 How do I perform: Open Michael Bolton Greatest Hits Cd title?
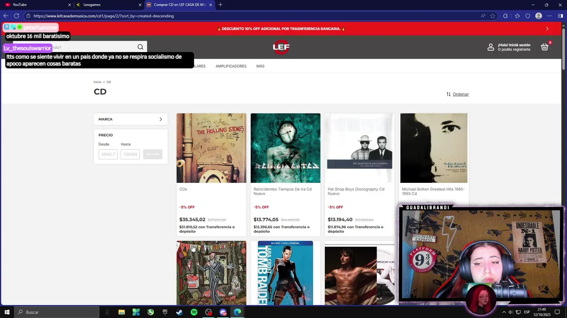coord(433,191)
